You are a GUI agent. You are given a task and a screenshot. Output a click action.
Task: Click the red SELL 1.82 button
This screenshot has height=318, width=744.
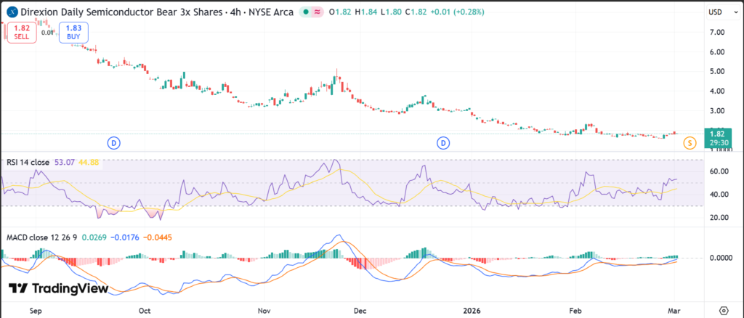coord(21,32)
